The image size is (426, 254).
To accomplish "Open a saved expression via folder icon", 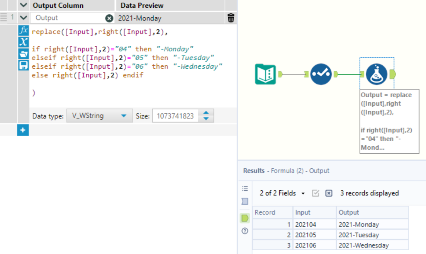I will click(x=24, y=54).
